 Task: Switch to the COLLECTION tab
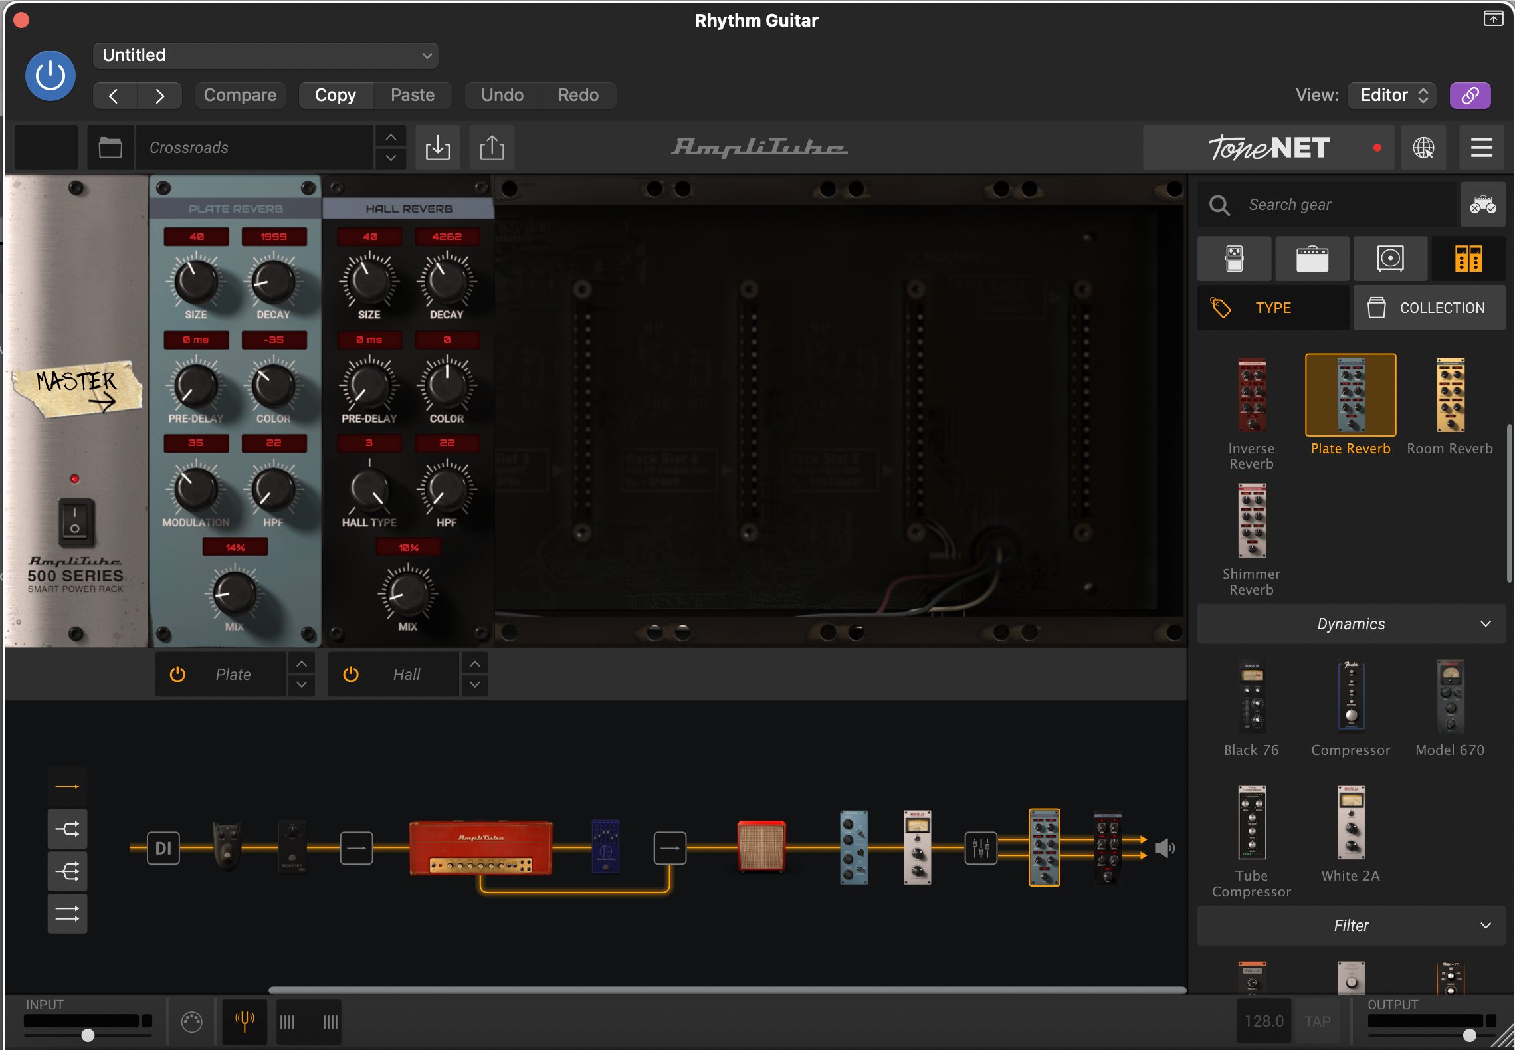(1429, 308)
